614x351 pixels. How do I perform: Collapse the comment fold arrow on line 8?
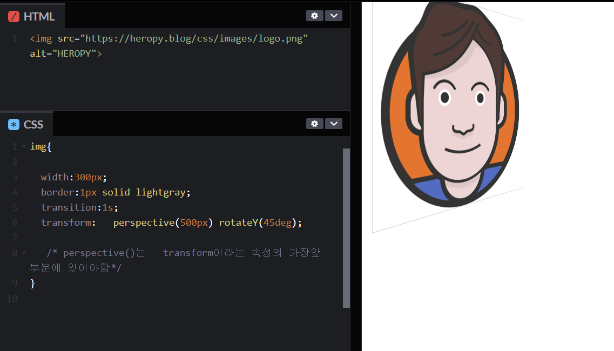pos(24,253)
